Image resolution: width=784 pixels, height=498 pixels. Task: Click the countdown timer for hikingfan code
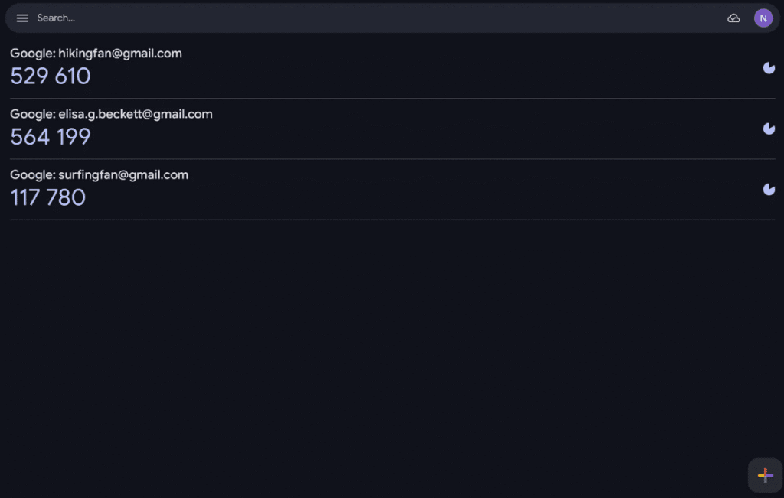(x=769, y=68)
